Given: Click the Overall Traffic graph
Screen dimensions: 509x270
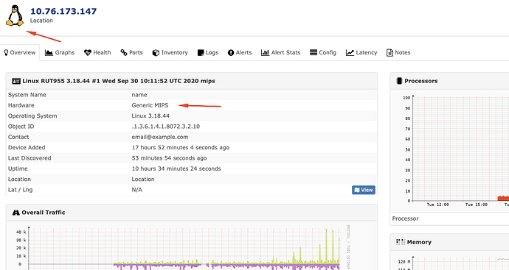Looking at the screenshot, I should [x=181, y=248].
